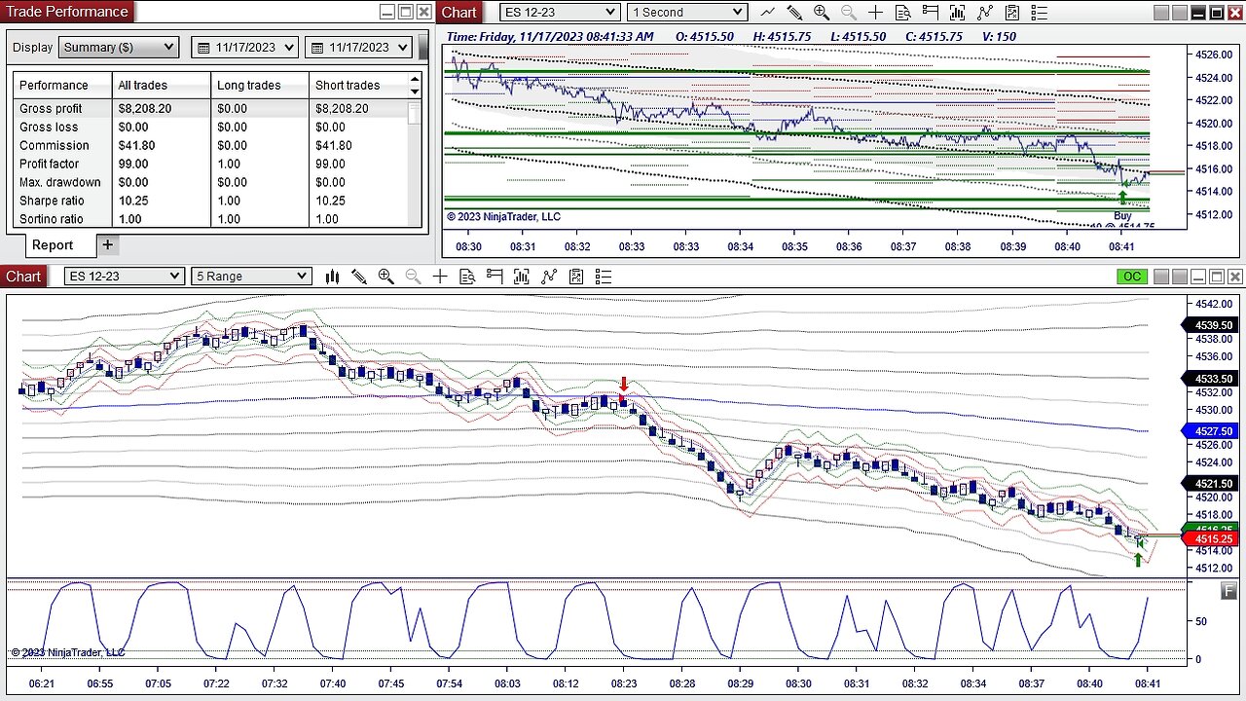Open indicators icon in top chart toolbar
This screenshot has width=1246, height=701.
click(984, 13)
